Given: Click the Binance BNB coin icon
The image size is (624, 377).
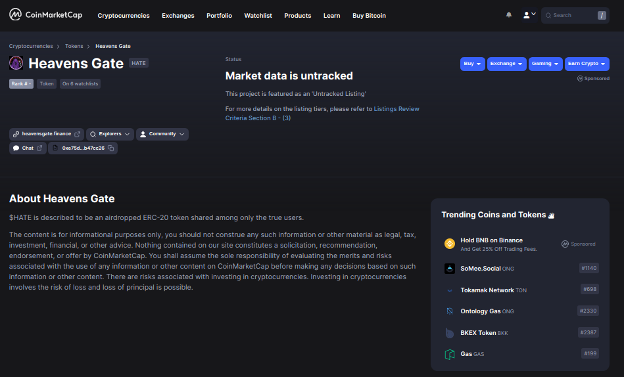Looking at the screenshot, I should pos(450,244).
